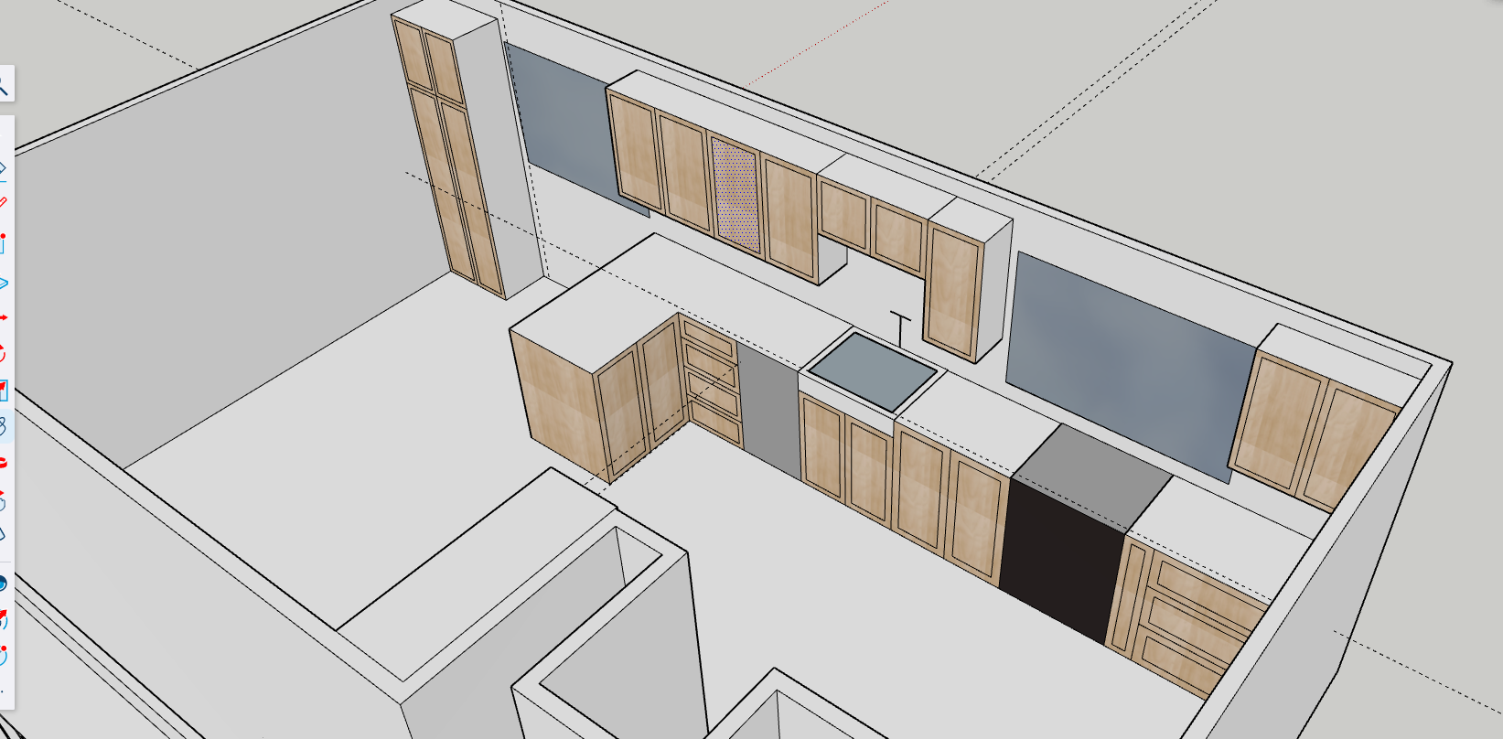Select the perforated upper cabinet door
1503x739 pixels.
coord(735,195)
